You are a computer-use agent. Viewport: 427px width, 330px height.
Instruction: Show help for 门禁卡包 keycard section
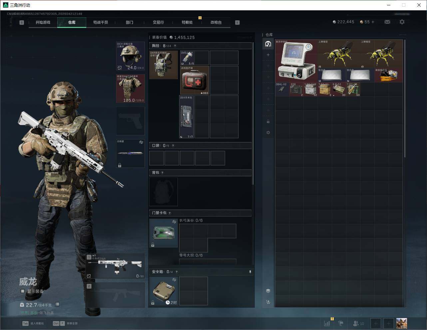(x=170, y=213)
